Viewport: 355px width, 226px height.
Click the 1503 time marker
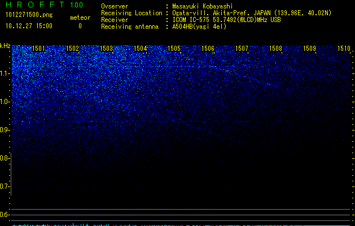click(106, 49)
